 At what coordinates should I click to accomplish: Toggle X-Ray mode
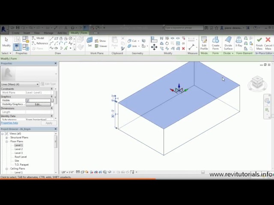coord(239,42)
